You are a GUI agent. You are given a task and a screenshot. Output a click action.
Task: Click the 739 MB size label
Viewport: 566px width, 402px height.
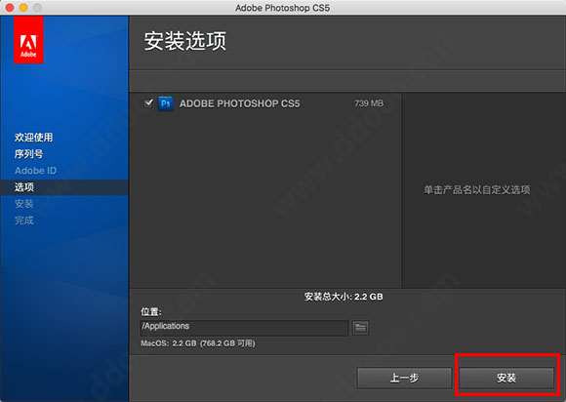tap(369, 103)
